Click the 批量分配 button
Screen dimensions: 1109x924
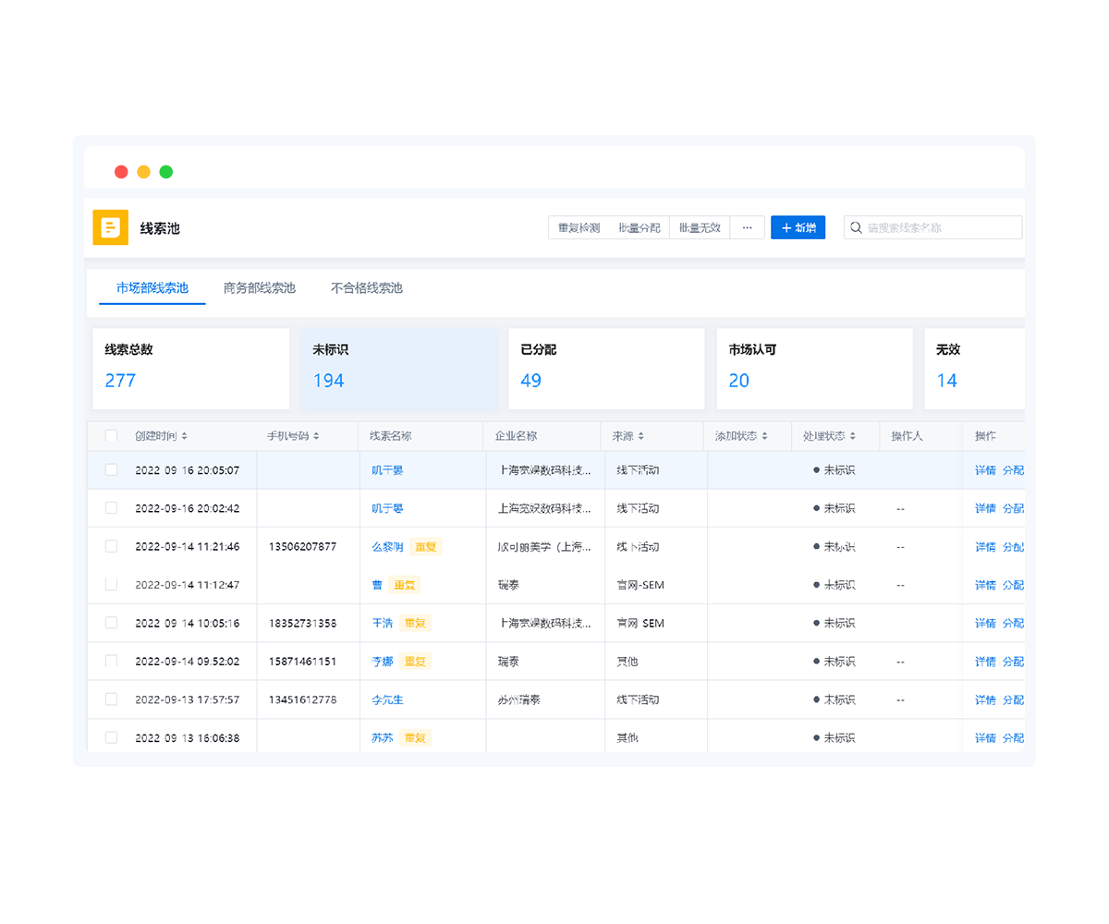click(x=640, y=227)
